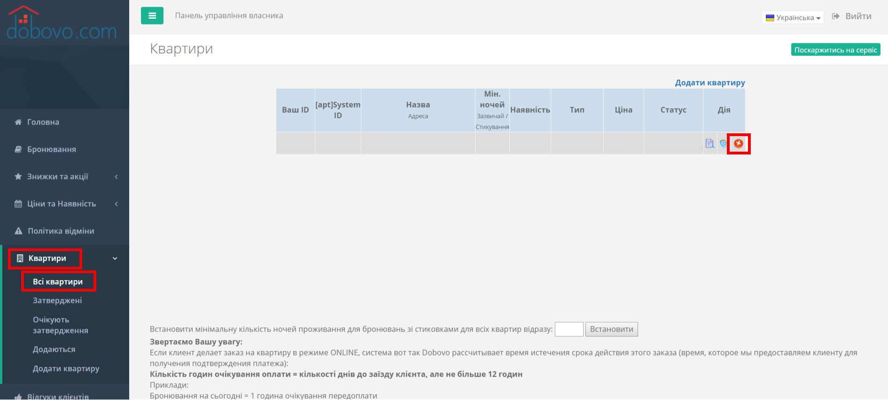
Task: Expand the Знижки та акції submenu arrow
Action: (116, 177)
